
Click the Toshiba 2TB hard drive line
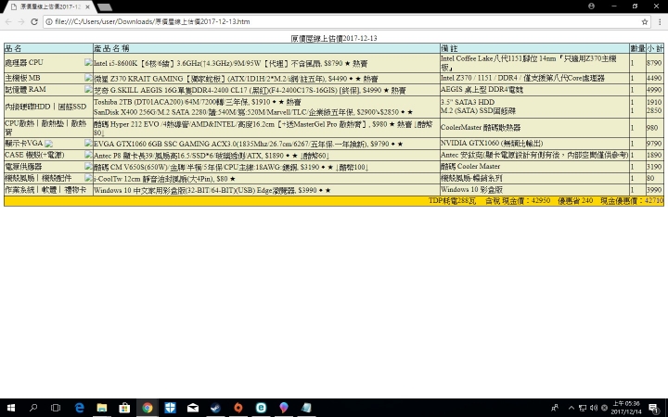coord(198,102)
